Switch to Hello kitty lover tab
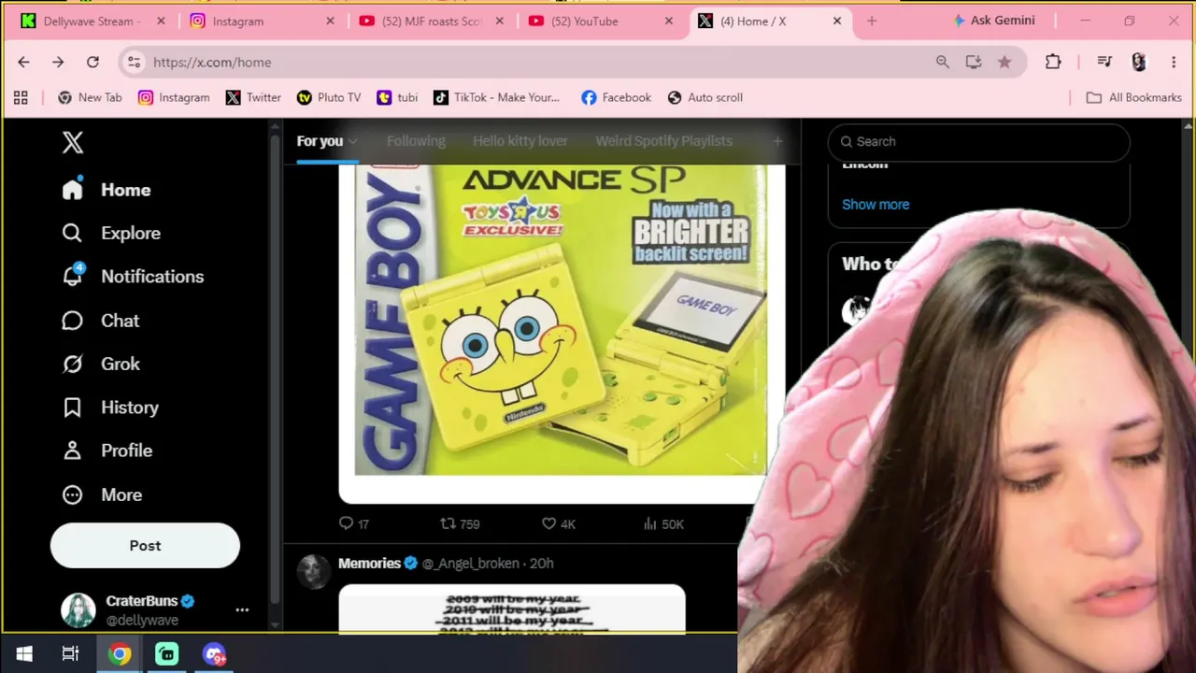 coord(520,141)
